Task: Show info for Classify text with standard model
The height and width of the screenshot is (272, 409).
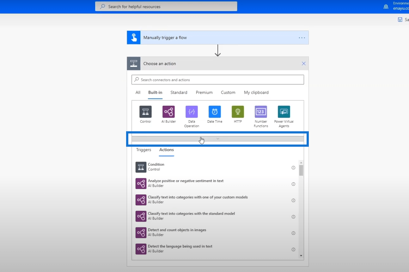Action: click(x=293, y=217)
